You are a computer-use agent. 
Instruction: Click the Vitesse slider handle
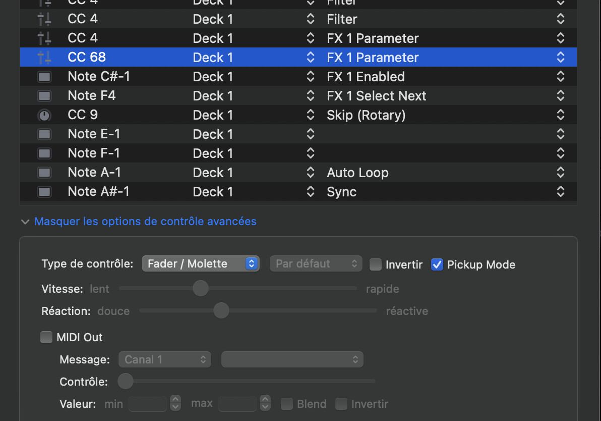click(x=200, y=288)
